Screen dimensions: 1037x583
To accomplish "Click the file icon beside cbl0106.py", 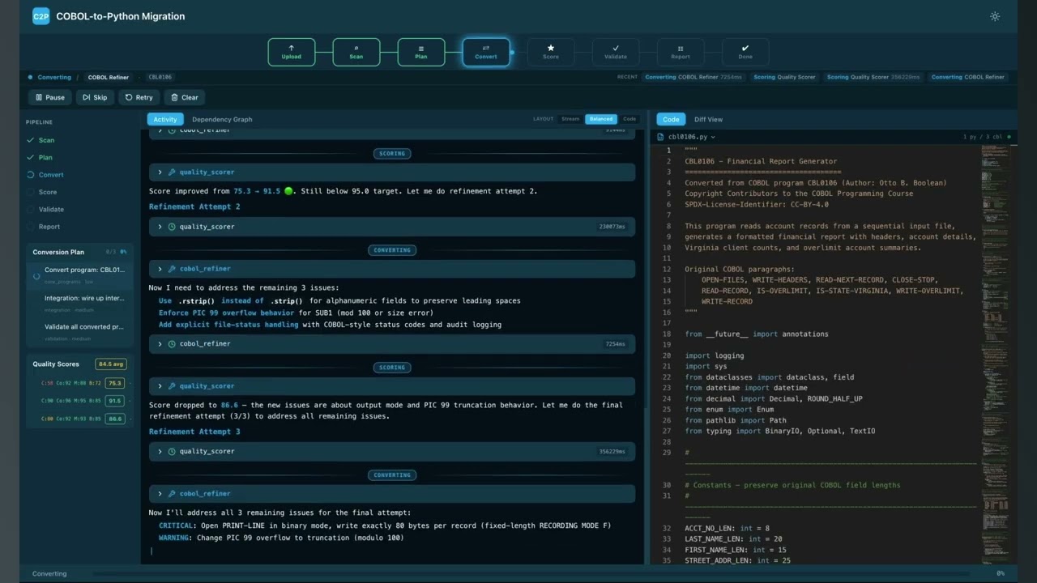I will click(661, 137).
